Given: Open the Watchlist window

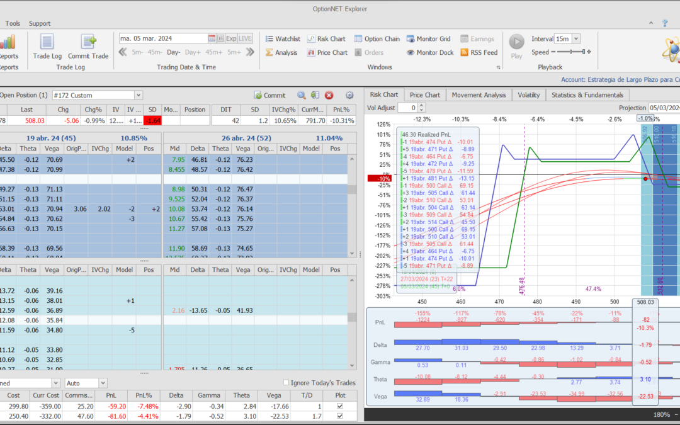Looking at the screenshot, I should 282,39.
